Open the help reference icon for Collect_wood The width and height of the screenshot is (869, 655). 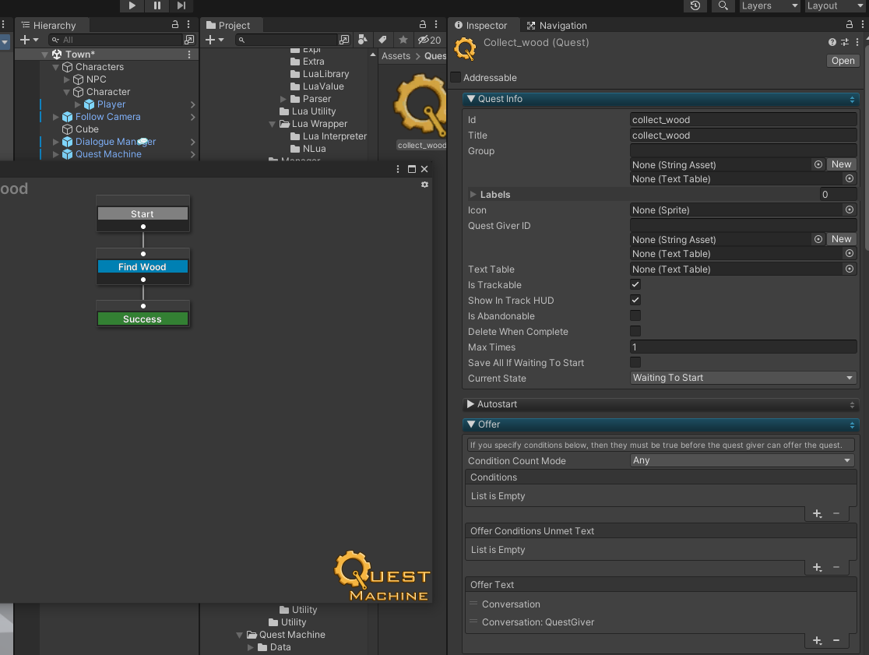tap(832, 42)
